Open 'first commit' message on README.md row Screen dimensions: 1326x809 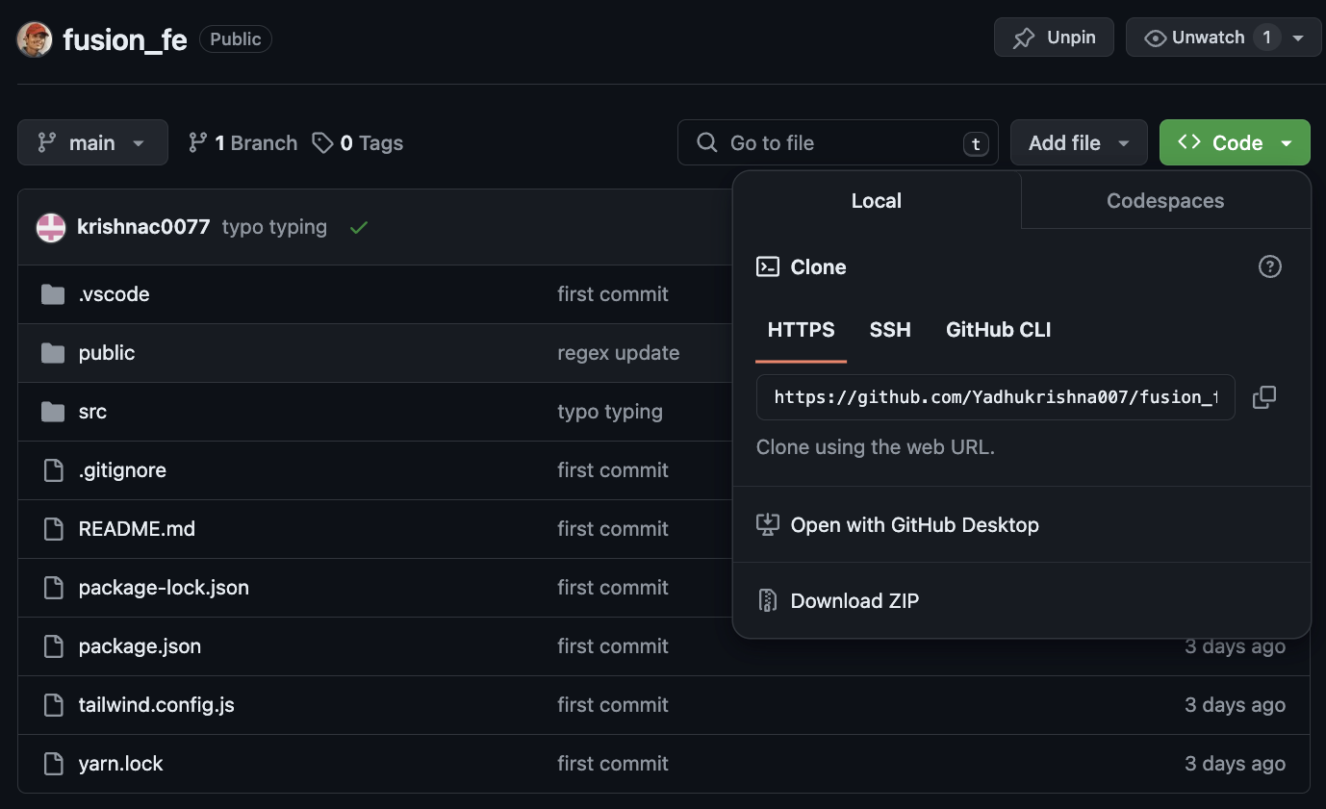(x=613, y=529)
